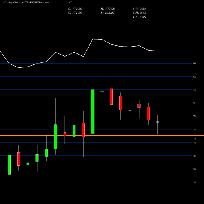This screenshot has width=204, height=204.
Task: Click the 196 price axis label
Action: point(194,90)
